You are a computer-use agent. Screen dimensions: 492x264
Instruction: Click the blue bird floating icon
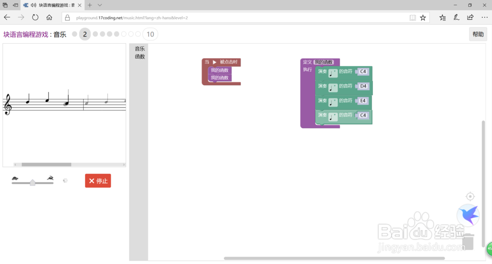tap(468, 215)
